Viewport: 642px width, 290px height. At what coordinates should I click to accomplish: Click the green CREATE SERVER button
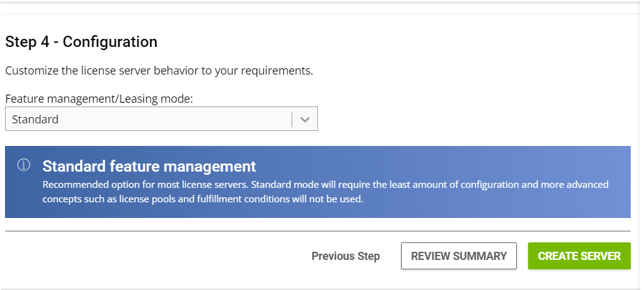[x=579, y=256]
